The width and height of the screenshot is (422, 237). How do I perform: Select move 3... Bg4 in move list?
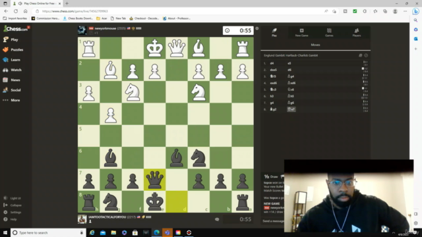tap(291, 76)
